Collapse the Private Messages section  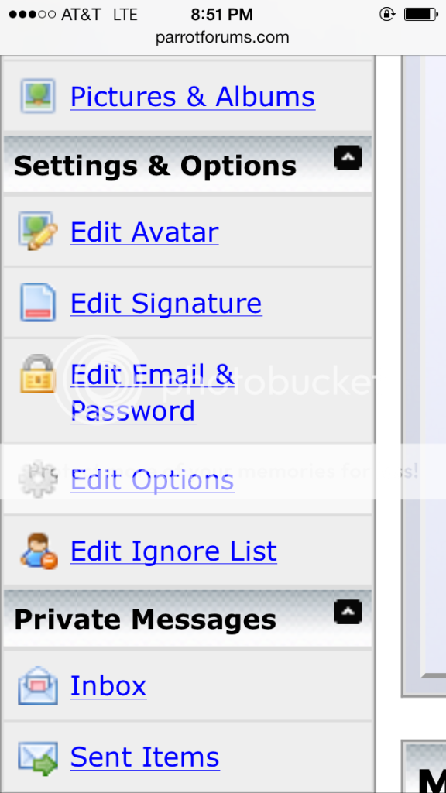(348, 612)
